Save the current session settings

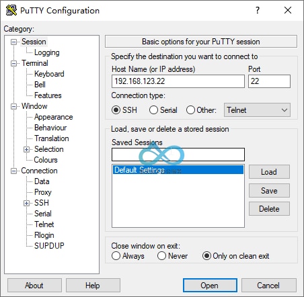click(269, 191)
